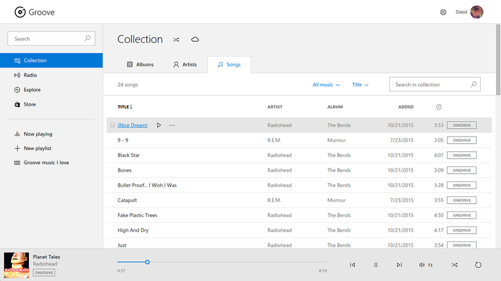Sort by the ADDED column header
Viewport: 501px width, 281px height.
pos(406,107)
